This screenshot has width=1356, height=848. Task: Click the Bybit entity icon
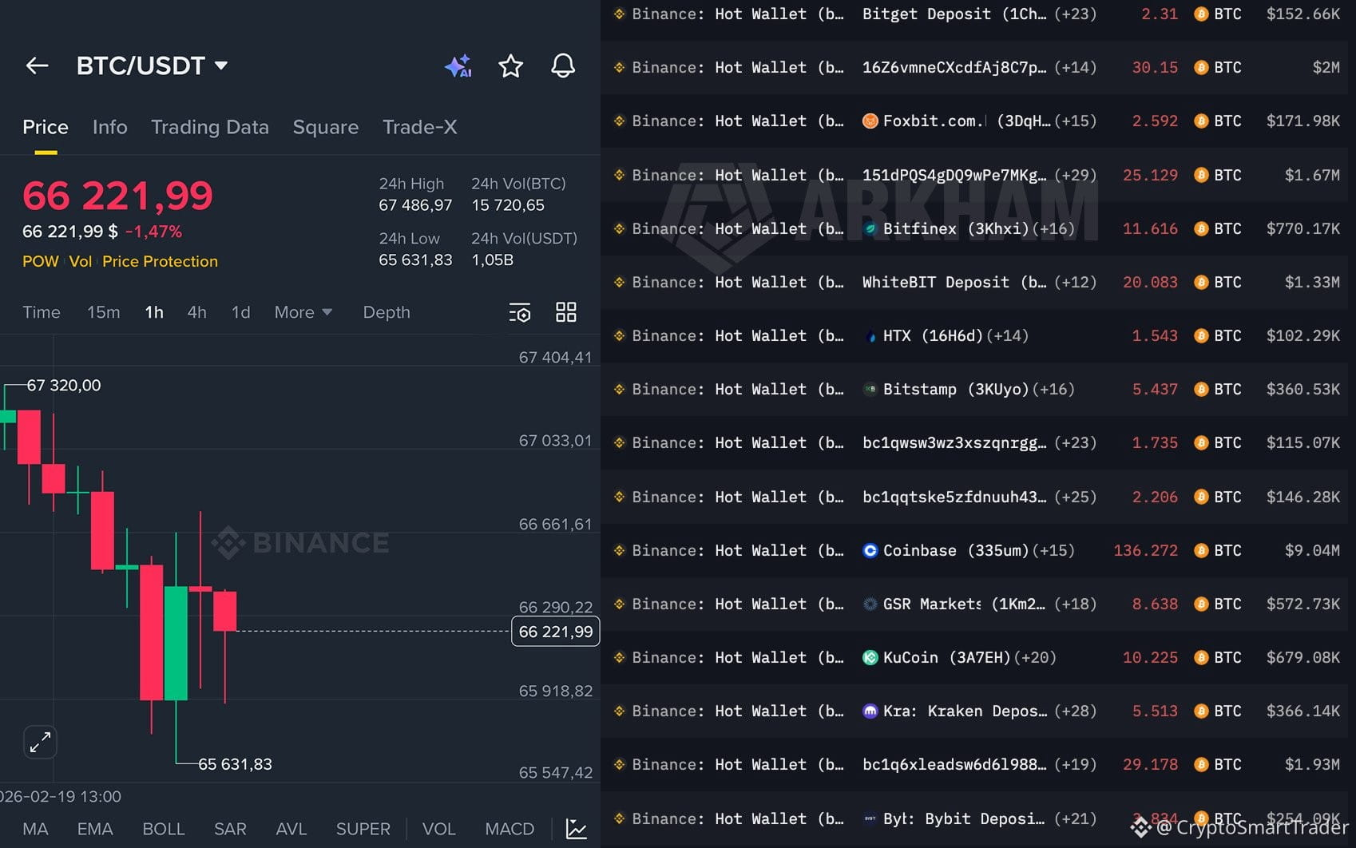click(x=870, y=818)
